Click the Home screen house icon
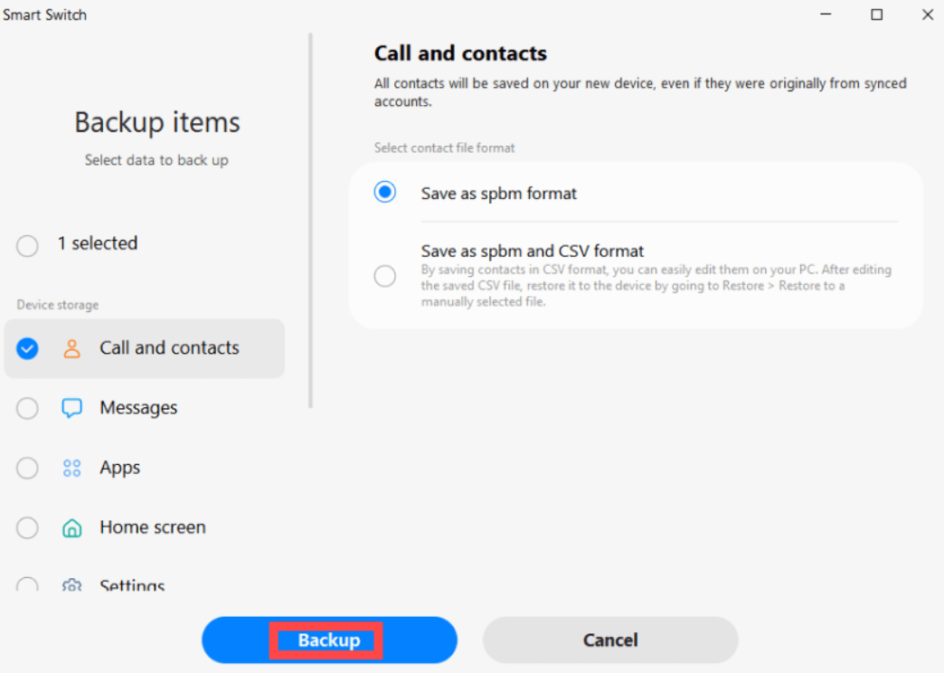The image size is (944, 673). (x=71, y=527)
